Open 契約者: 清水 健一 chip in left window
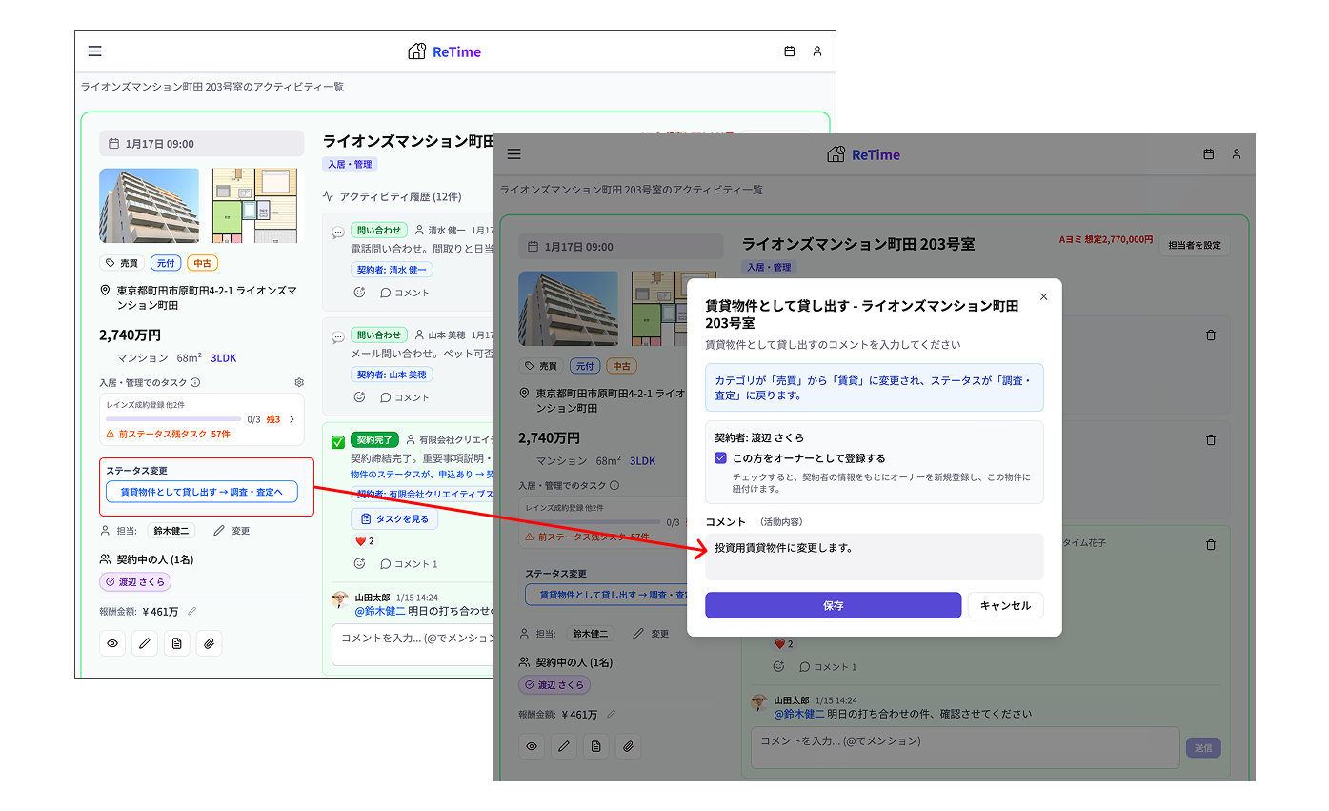 [x=392, y=270]
